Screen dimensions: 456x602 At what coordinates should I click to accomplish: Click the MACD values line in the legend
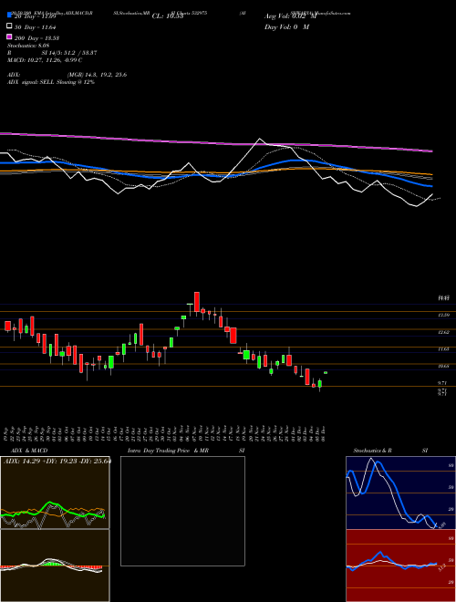coord(45,60)
